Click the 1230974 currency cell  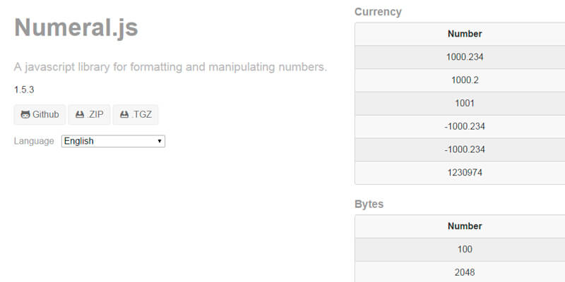(465, 173)
